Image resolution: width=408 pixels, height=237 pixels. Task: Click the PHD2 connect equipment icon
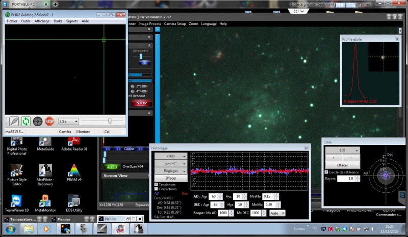14,121
